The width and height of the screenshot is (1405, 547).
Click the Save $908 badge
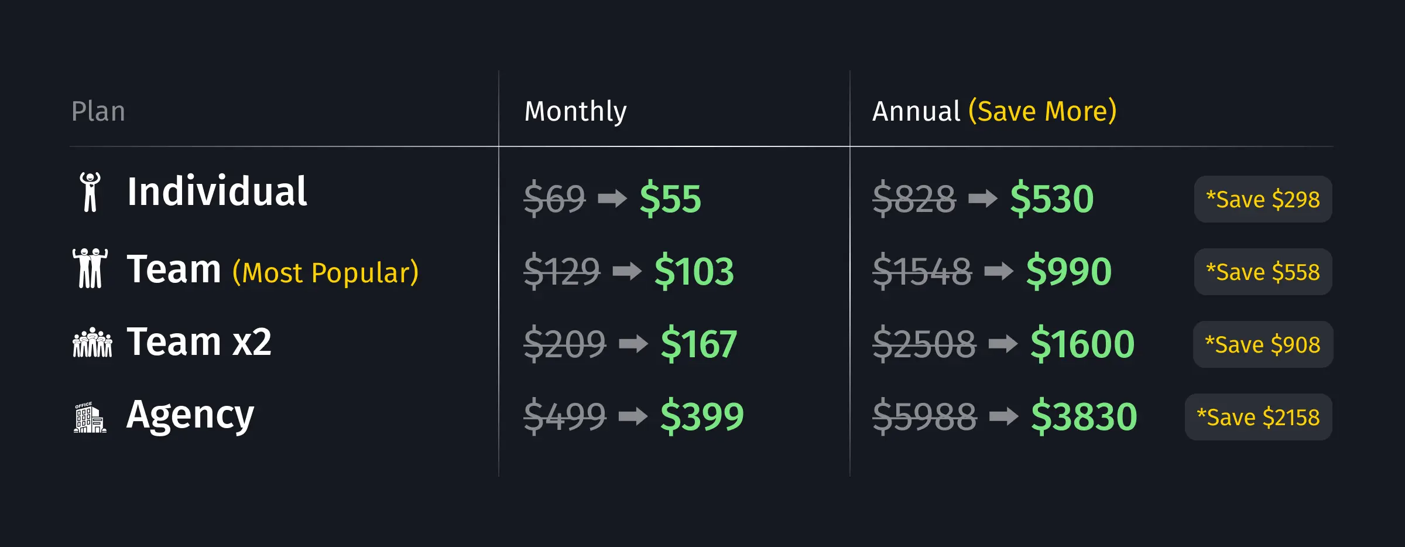click(1263, 345)
